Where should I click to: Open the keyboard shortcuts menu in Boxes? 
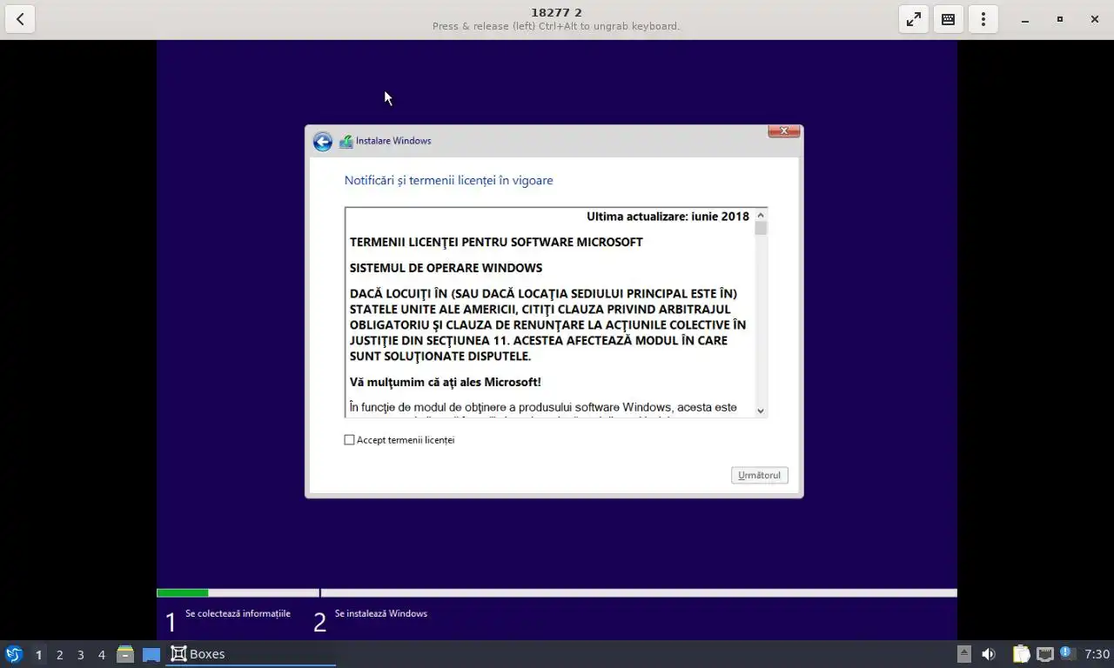(x=949, y=19)
